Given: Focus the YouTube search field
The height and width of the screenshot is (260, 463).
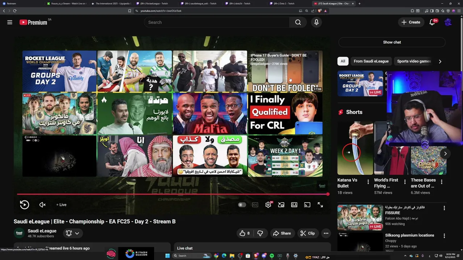Looking at the screenshot, I should 217,22.
